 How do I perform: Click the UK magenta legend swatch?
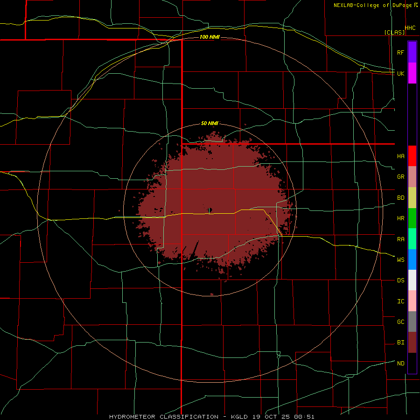pos(412,73)
